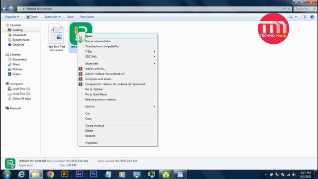Screen dimensions: 318x179
Task: Open the view options dropdown arrow
Action: [x=296, y=17]
